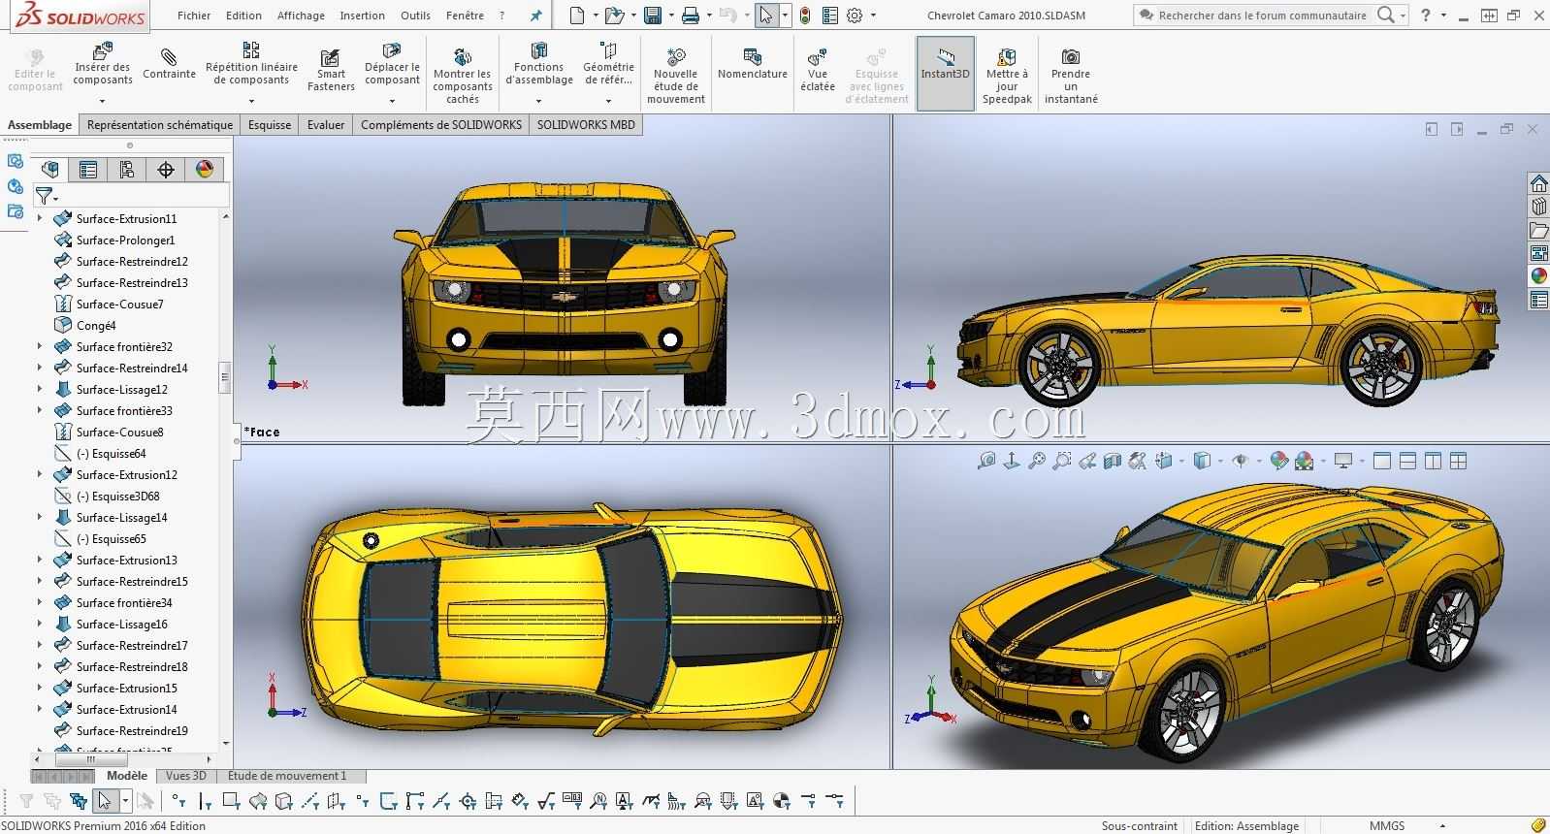Click the Options gear icon
The width and height of the screenshot is (1550, 834).
[x=855, y=16]
